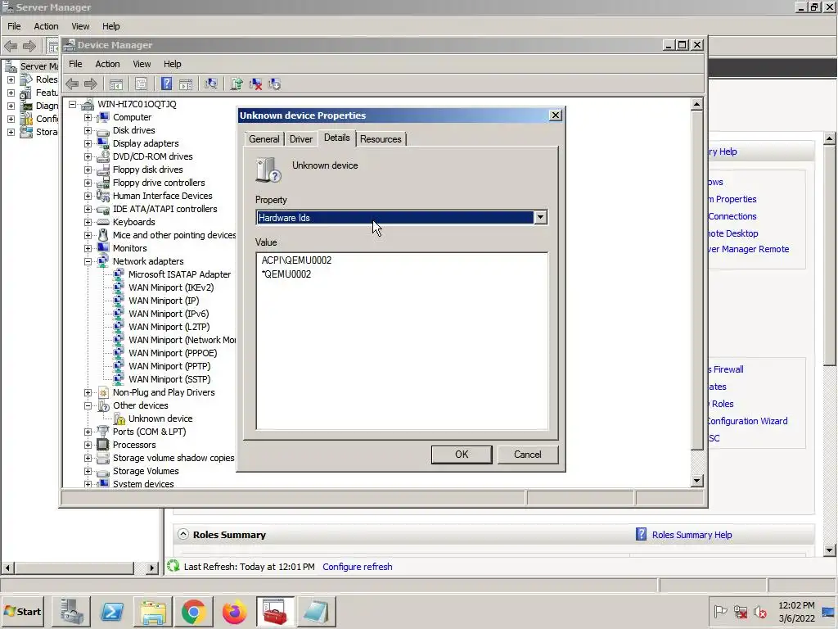This screenshot has height=629, width=838.
Task: Select the Details tab
Action: point(336,138)
